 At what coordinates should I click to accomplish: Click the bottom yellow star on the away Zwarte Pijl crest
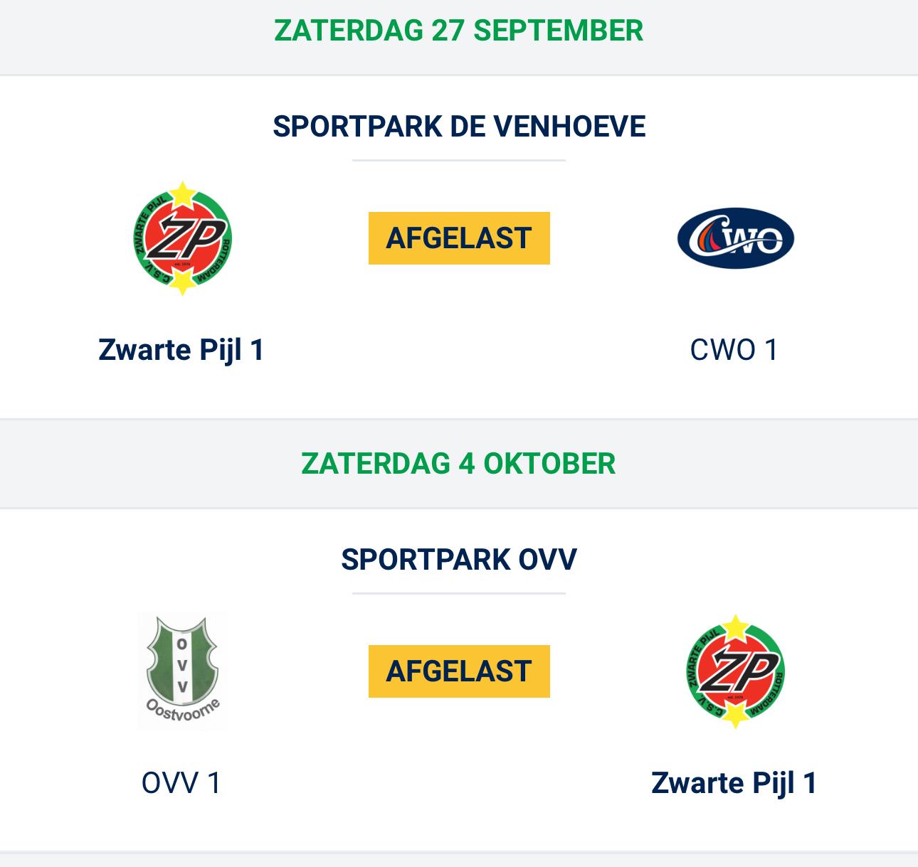point(734,716)
